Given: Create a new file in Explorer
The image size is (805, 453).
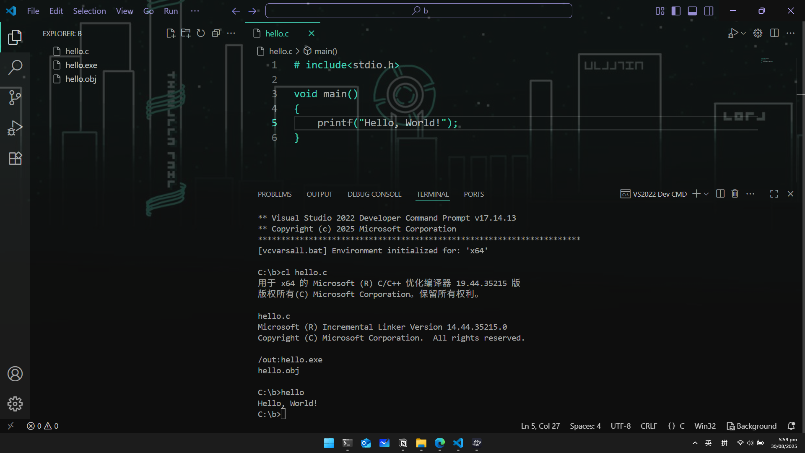Looking at the screenshot, I should pyautogui.click(x=171, y=34).
